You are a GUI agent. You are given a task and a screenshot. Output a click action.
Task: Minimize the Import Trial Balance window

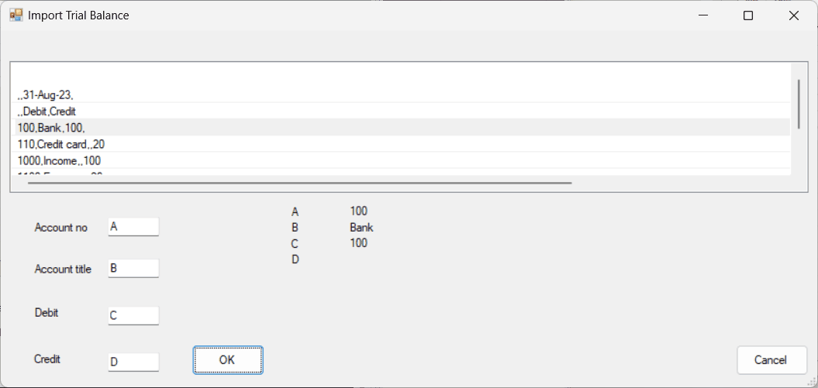[703, 15]
